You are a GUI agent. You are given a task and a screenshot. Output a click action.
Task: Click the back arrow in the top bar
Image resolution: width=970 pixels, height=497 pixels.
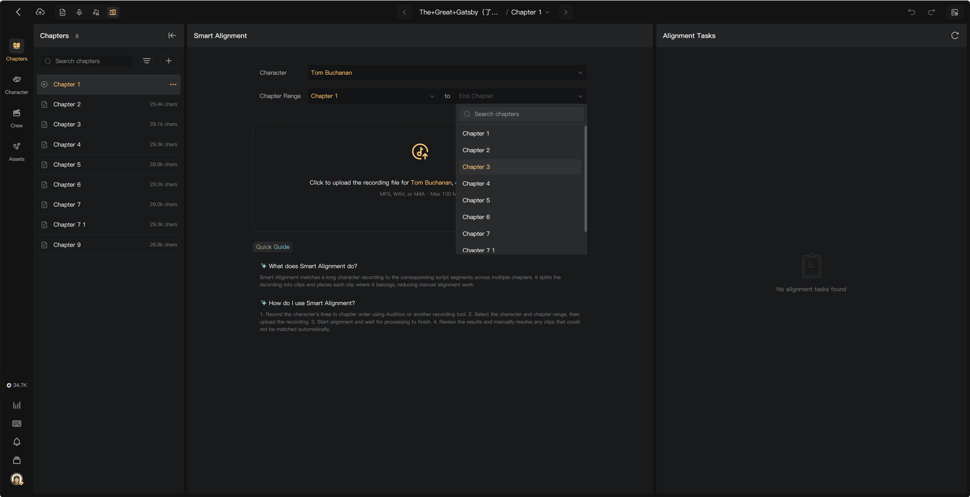(x=18, y=12)
